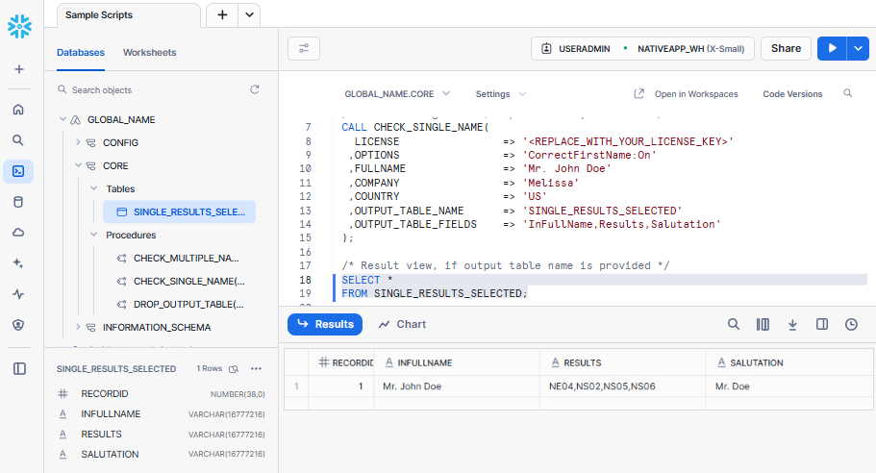Click Open in Workspaces link
876x473 pixels.
[686, 94]
